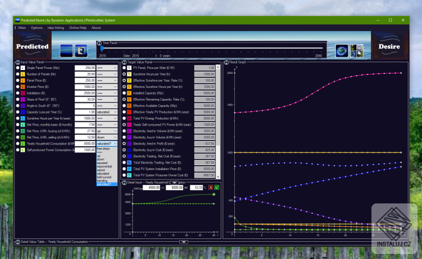The image size is (422, 259).
Task: Open the Main menu
Action: (x=22, y=28)
